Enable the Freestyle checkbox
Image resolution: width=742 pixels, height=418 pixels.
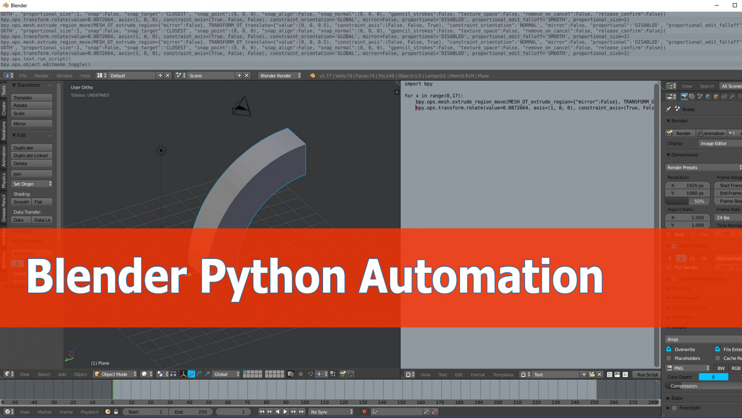pyautogui.click(x=674, y=408)
